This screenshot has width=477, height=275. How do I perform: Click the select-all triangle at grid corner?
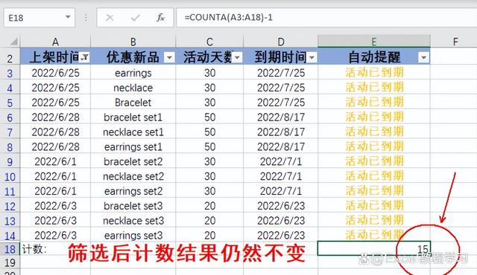point(14,41)
